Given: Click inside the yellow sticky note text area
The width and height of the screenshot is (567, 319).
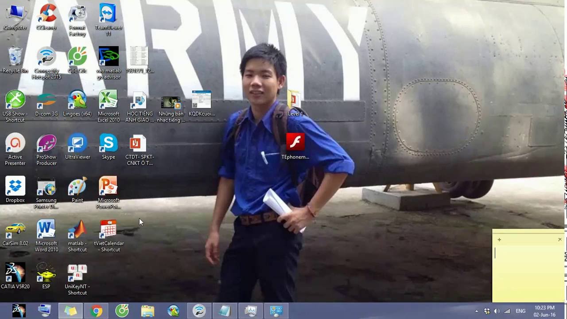Looking at the screenshot, I should tap(528, 273).
